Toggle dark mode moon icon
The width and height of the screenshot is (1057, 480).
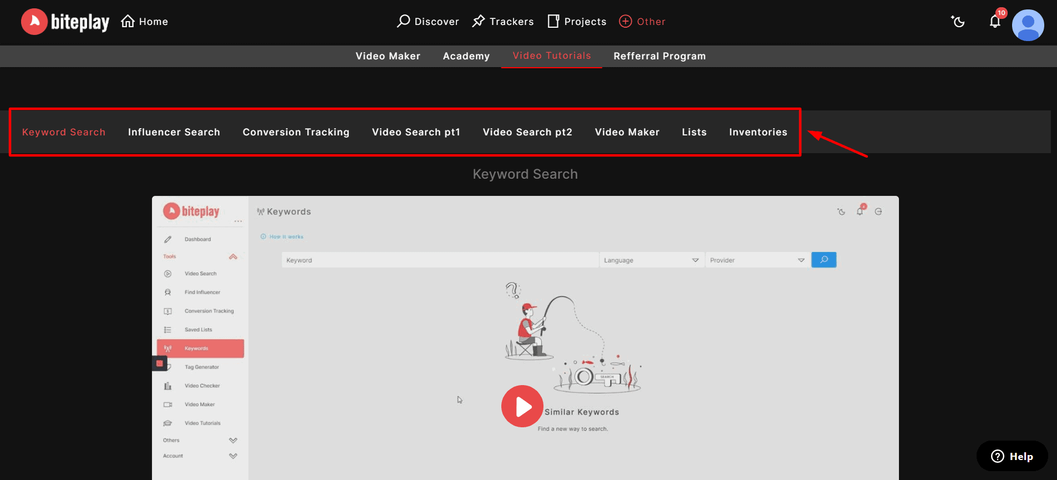pos(958,22)
